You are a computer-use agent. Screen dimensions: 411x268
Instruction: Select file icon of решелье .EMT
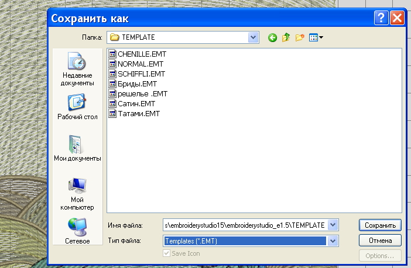(x=112, y=93)
